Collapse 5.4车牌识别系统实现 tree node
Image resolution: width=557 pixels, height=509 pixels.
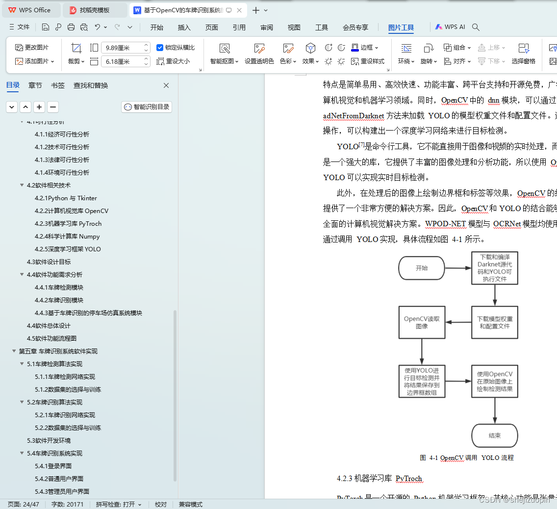tap(22, 453)
